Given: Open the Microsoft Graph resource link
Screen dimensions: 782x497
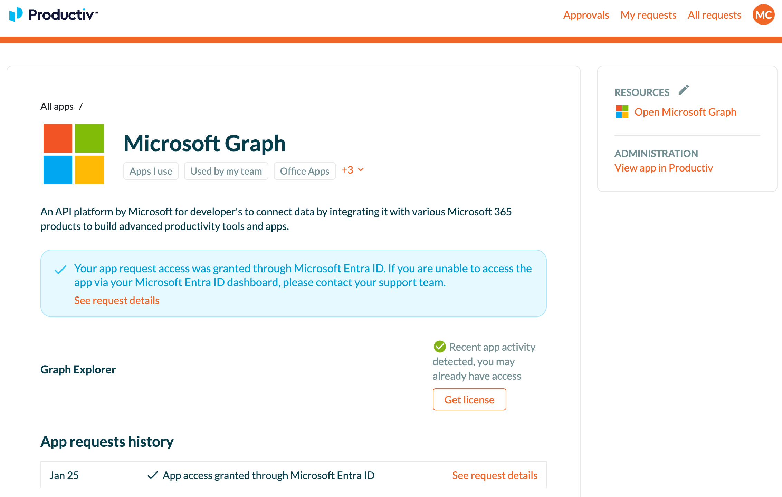Looking at the screenshot, I should pos(685,112).
